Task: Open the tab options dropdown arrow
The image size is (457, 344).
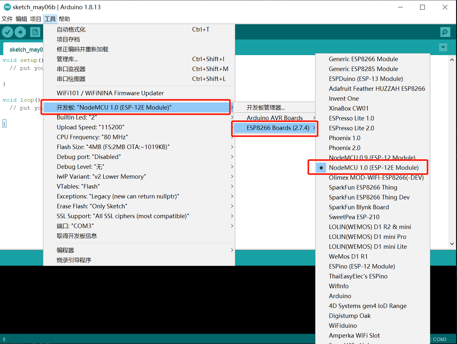Action: (443, 47)
